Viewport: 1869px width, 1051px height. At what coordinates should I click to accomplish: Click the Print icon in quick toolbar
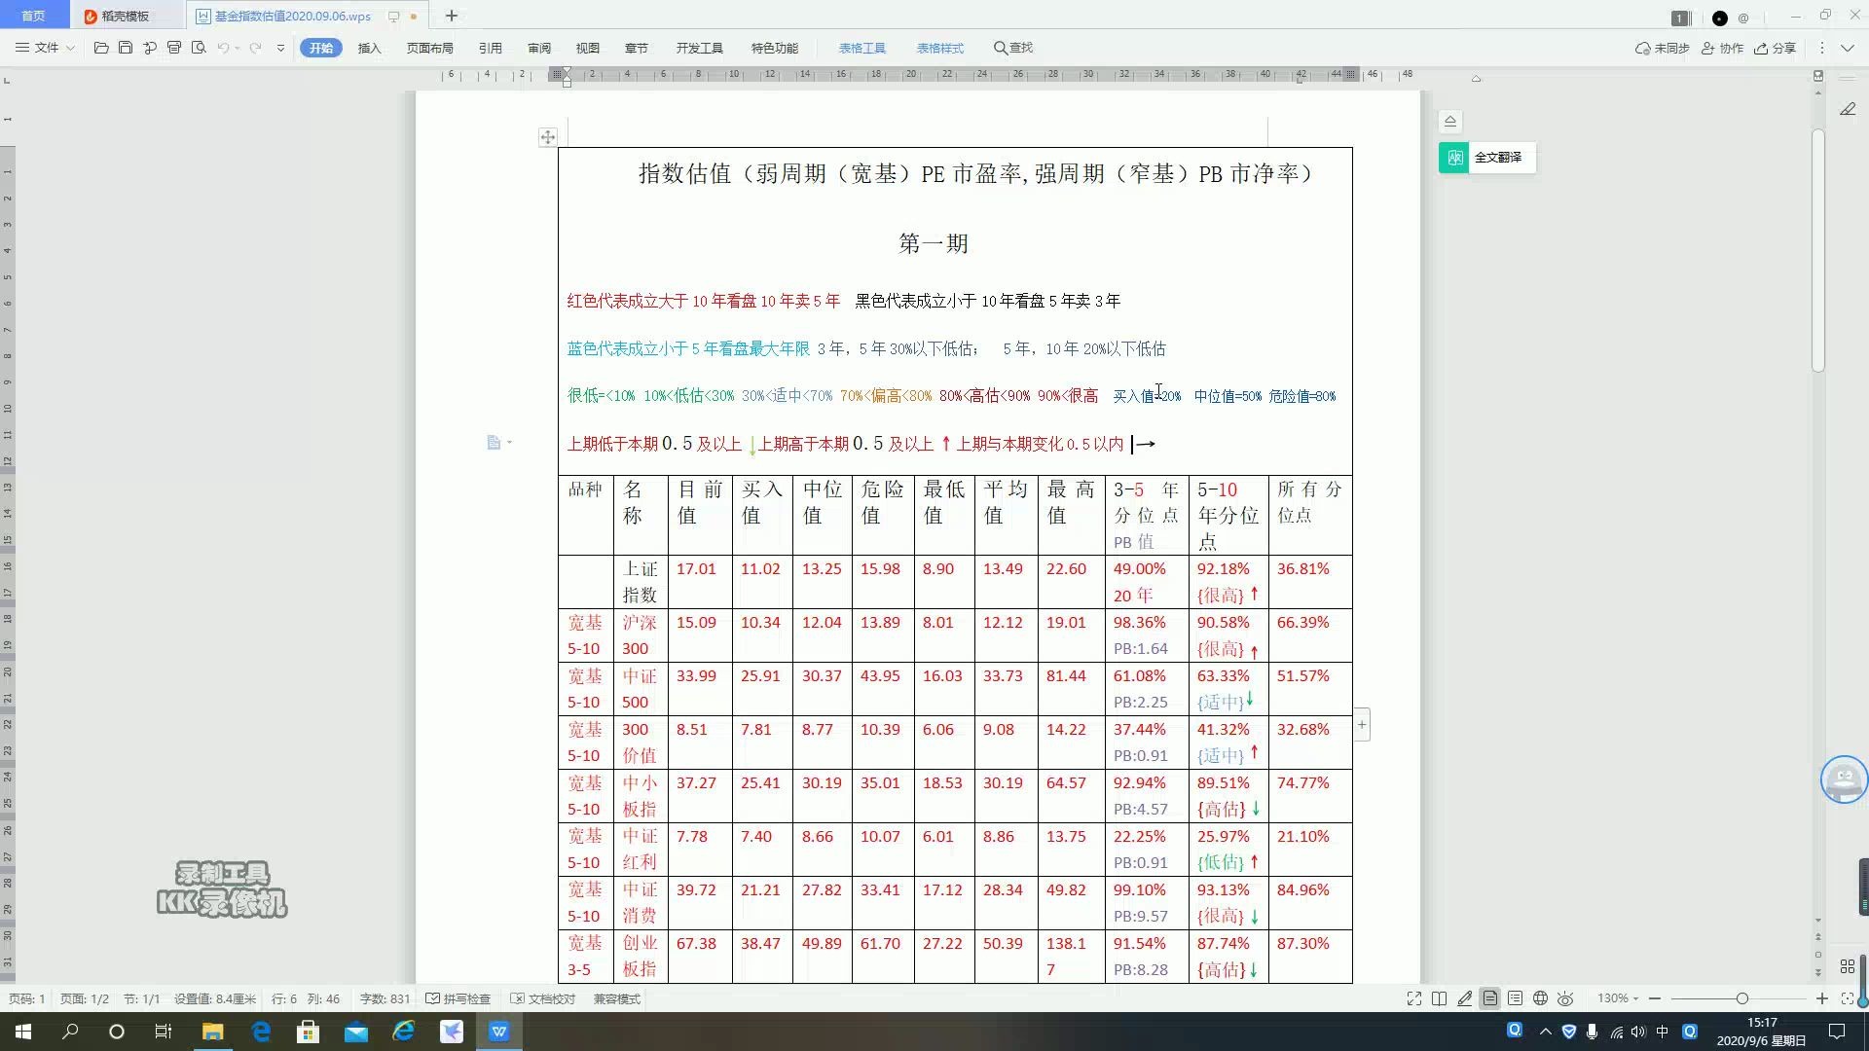coord(174,48)
